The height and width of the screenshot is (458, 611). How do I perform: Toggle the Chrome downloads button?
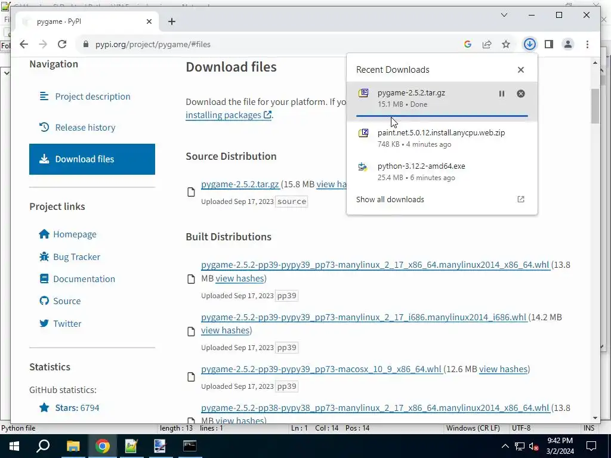click(530, 44)
